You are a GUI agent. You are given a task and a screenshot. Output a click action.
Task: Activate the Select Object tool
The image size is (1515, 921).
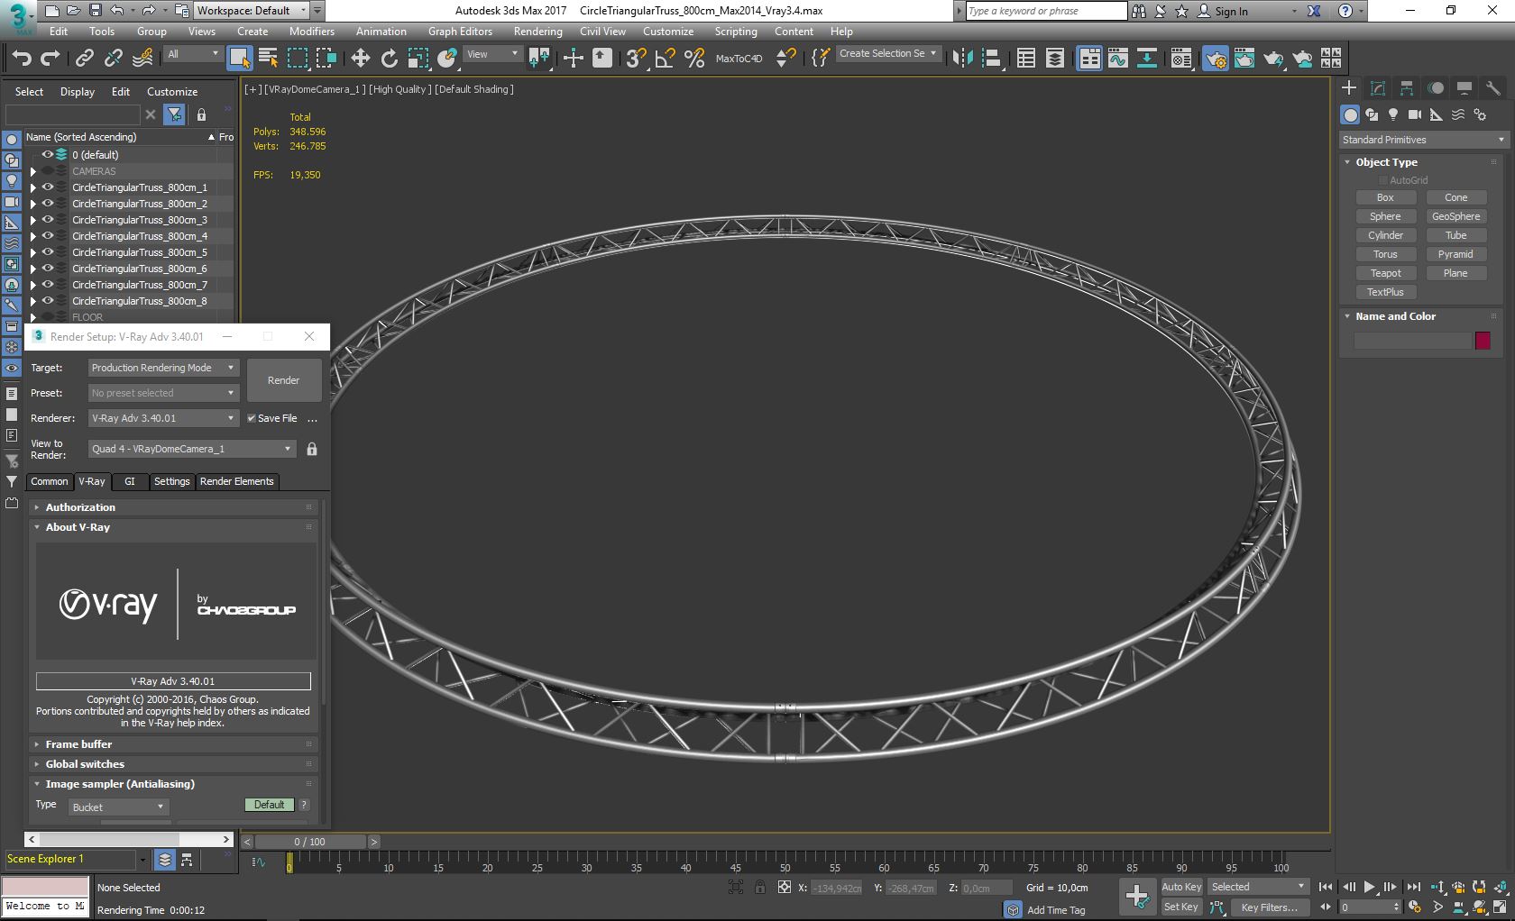(x=239, y=59)
